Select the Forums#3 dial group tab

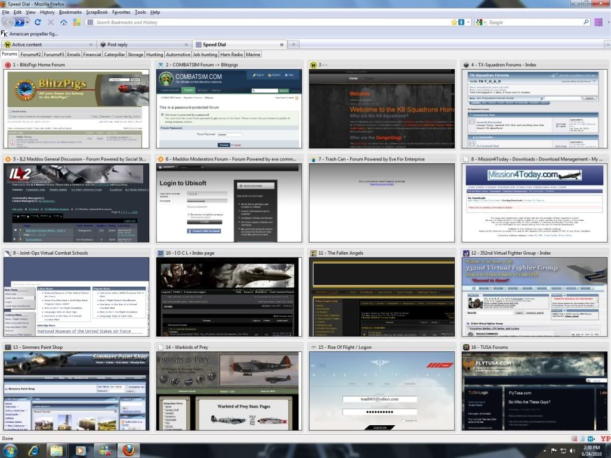tap(54, 54)
